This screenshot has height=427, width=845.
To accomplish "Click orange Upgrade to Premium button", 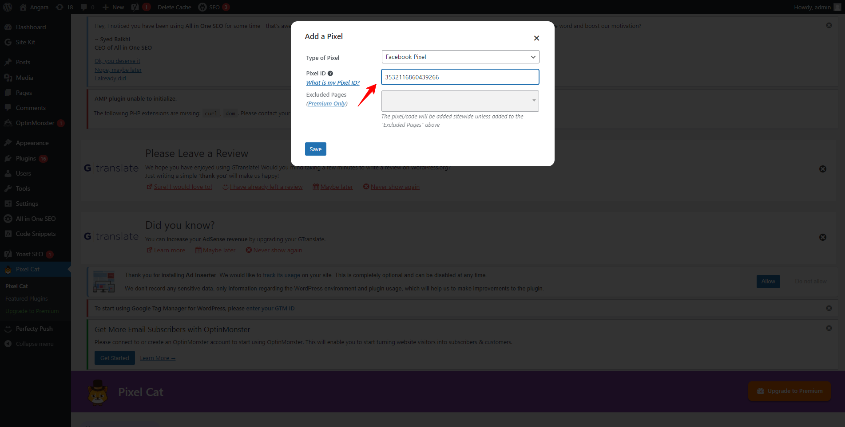I will [x=789, y=391].
